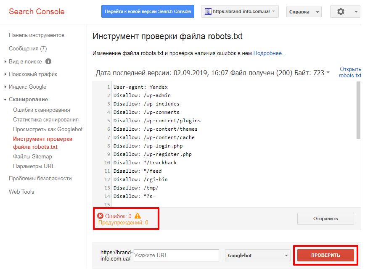Click line Disallow: /wp-comments
This screenshot has height=274, width=365.
[146, 112]
